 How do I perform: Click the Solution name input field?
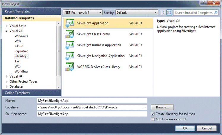tap(92, 114)
